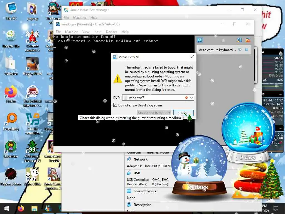Click the Firefox icon on the taskbar
This screenshot has height=214, width=285.
21,208
